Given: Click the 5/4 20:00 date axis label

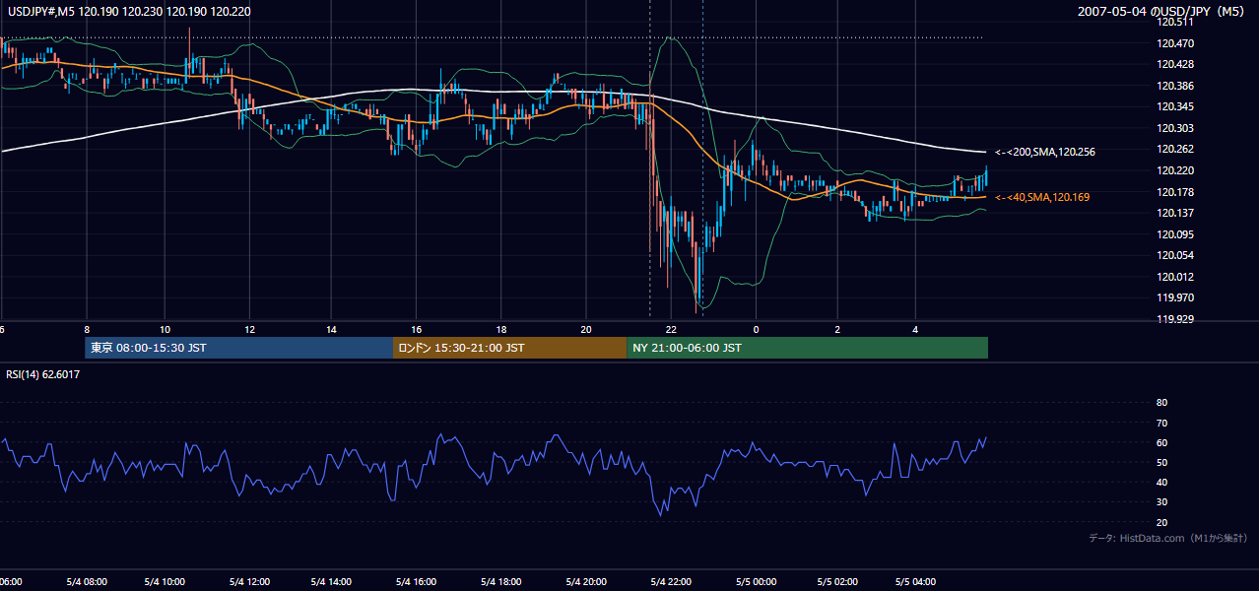Looking at the screenshot, I should (585, 581).
